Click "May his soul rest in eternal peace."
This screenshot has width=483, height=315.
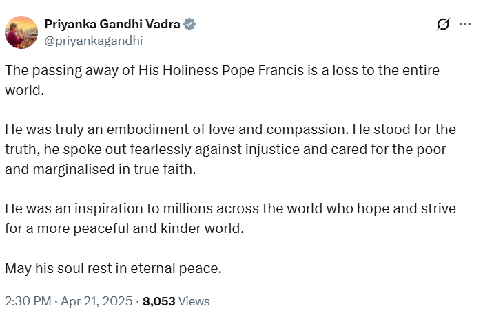coord(113,268)
